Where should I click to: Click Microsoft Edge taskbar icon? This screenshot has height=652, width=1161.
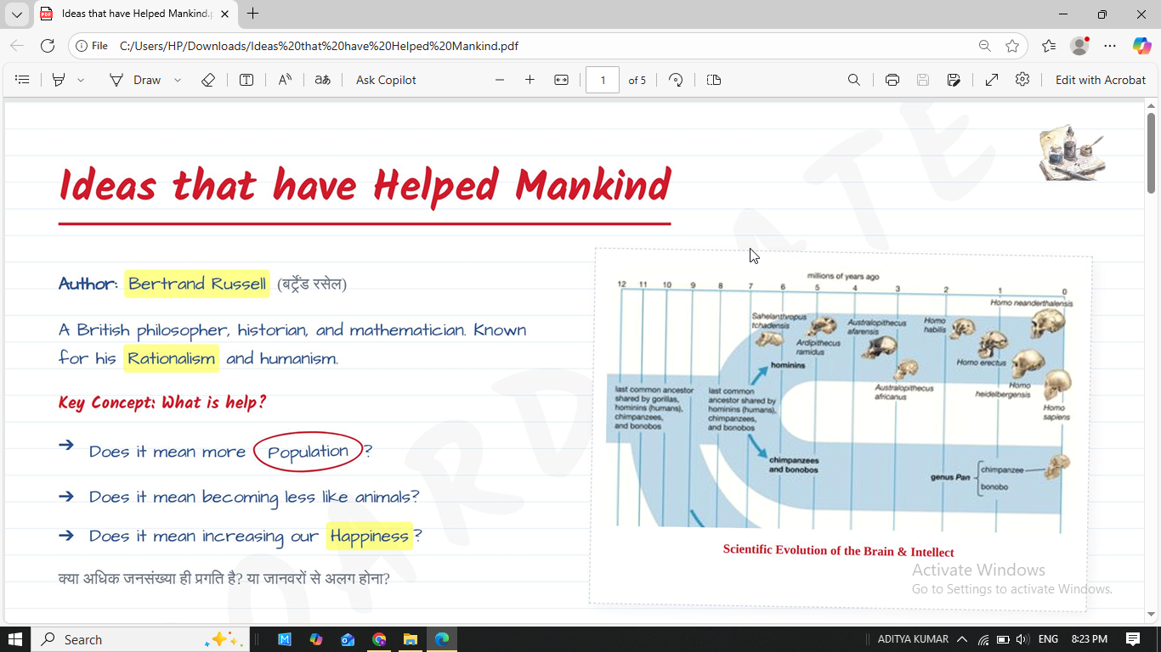(x=442, y=639)
